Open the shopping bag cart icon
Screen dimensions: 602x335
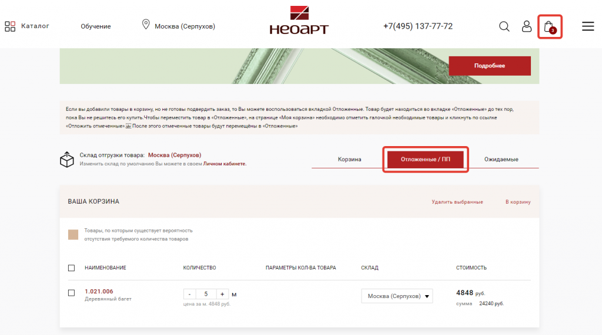pyautogui.click(x=550, y=27)
